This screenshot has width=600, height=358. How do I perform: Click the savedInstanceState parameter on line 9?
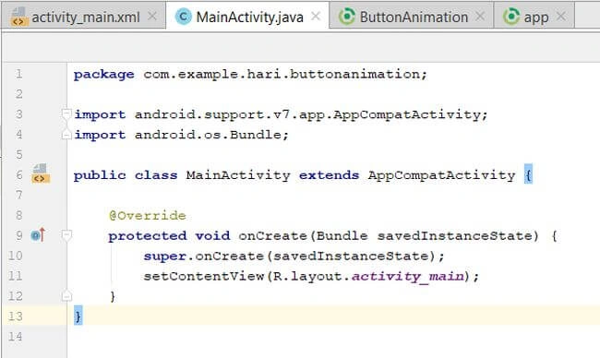point(454,235)
